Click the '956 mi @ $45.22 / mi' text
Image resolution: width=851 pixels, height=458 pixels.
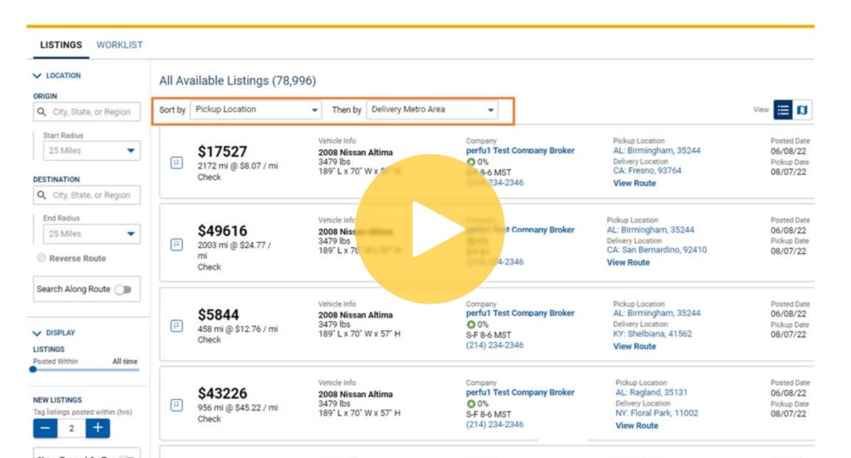tap(238, 407)
